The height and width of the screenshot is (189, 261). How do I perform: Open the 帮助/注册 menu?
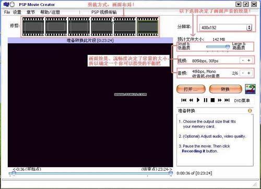pyautogui.click(x=50, y=12)
